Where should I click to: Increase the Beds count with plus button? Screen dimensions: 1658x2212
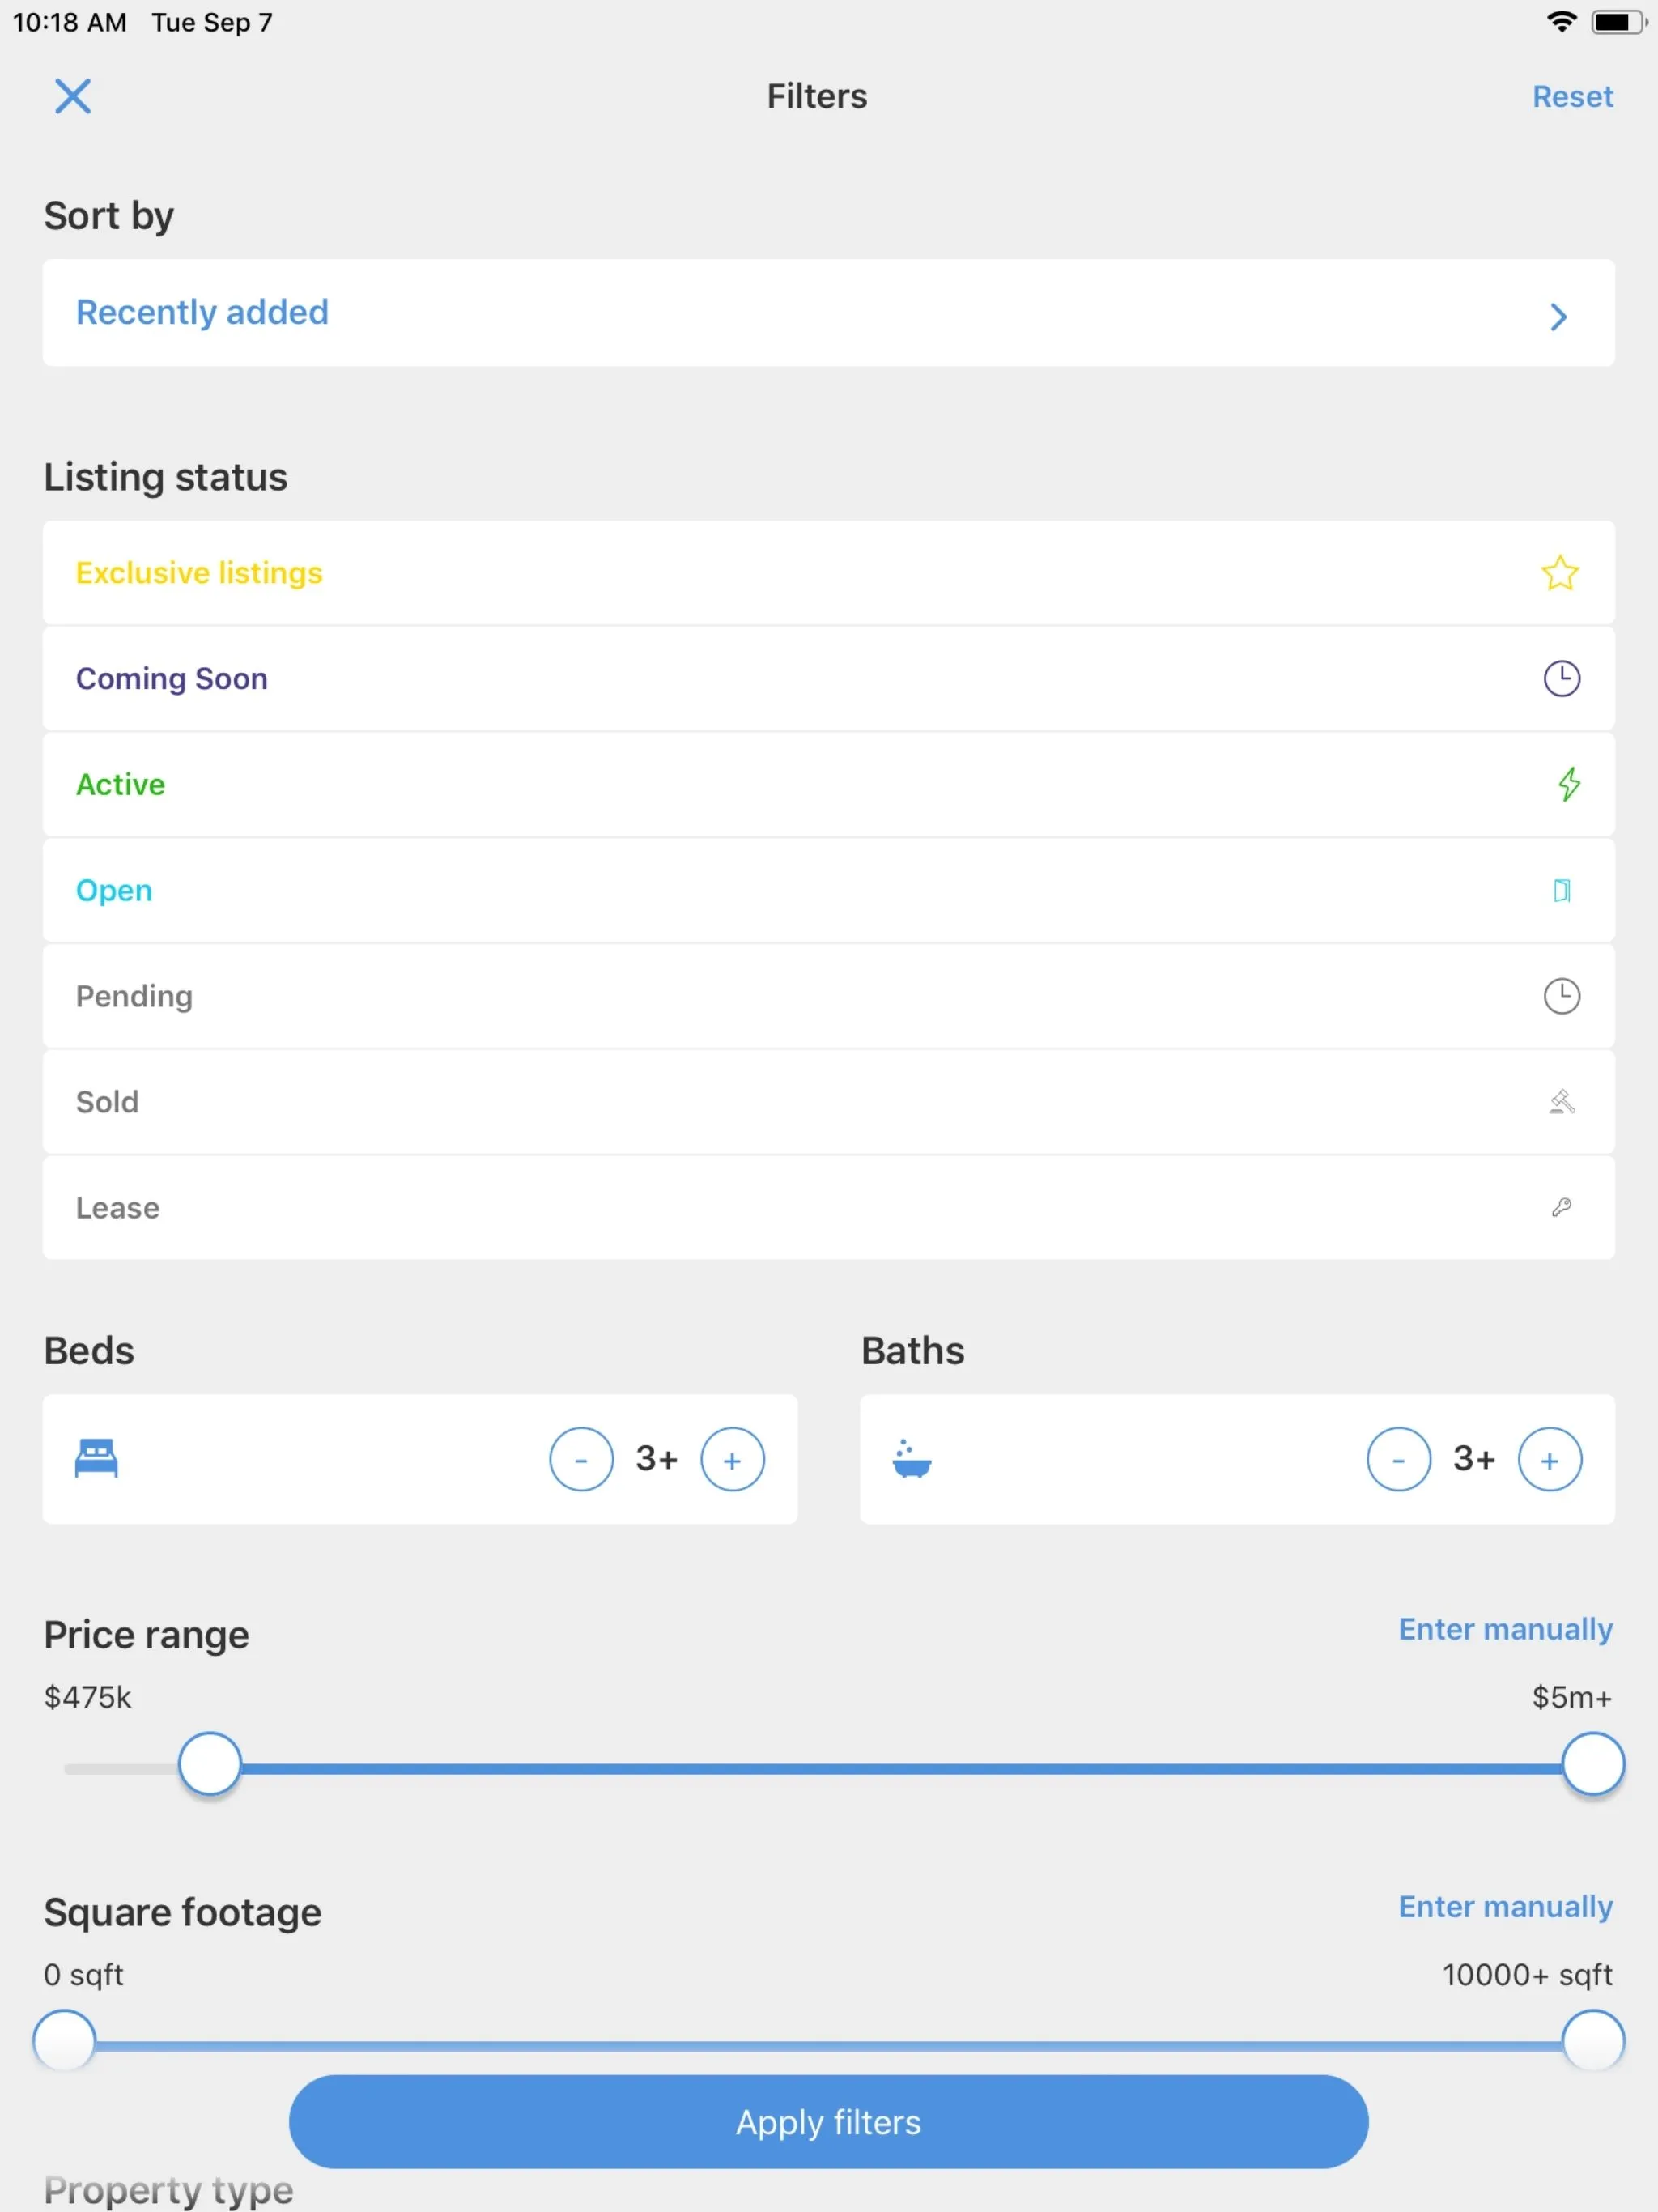point(732,1460)
